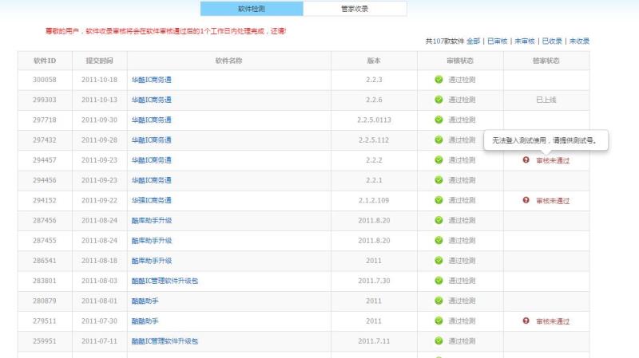This screenshot has height=358, width=639.
Task: Click version cell 2011.7.30
Action: click(374, 281)
